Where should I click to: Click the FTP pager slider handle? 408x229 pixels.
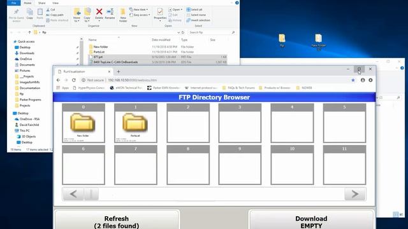91,194
